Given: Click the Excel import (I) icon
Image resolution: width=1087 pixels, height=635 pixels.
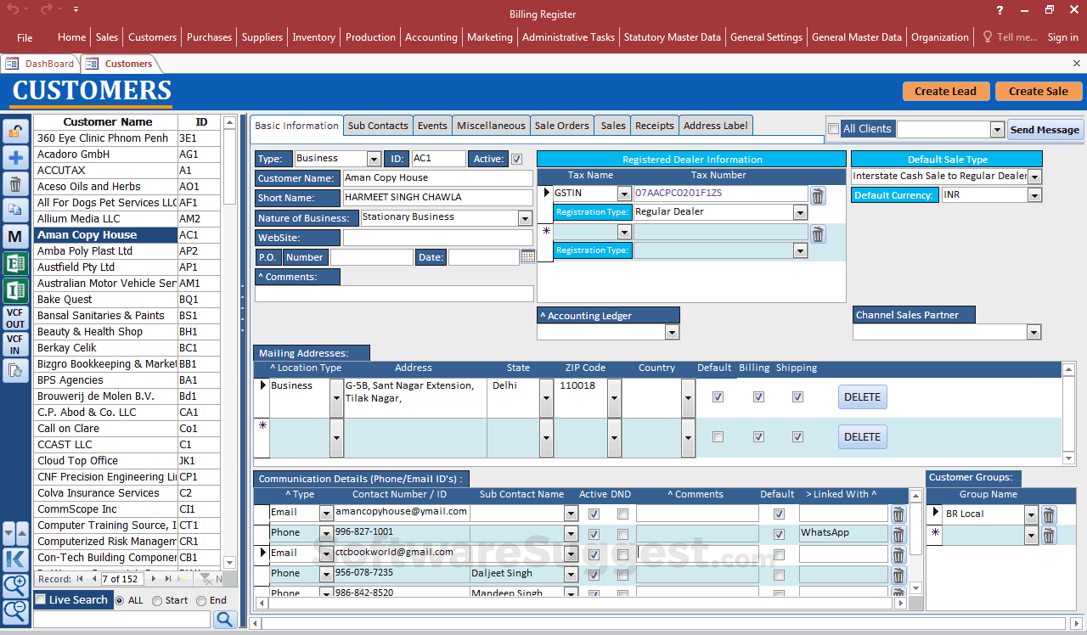Looking at the screenshot, I should tap(15, 290).
